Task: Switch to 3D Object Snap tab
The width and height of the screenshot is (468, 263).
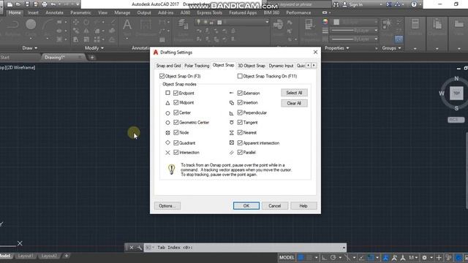Action: [252, 66]
